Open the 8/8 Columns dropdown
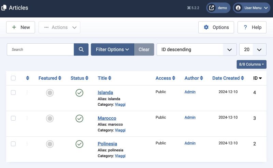The image size is (273, 168). (x=251, y=64)
